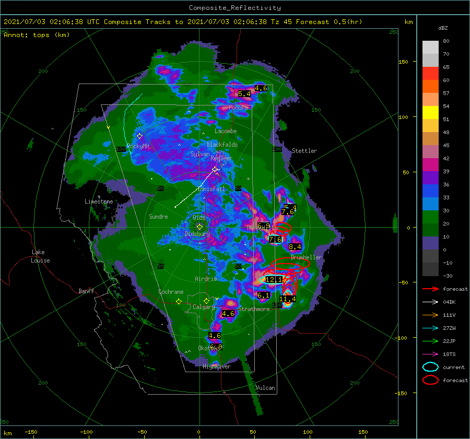Click the Blackfalds map label
Screen dimensions: 470x439
point(222,145)
